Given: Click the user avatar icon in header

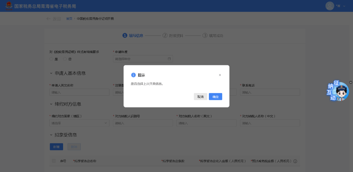Looking at the screenshot, I should coord(330,6).
